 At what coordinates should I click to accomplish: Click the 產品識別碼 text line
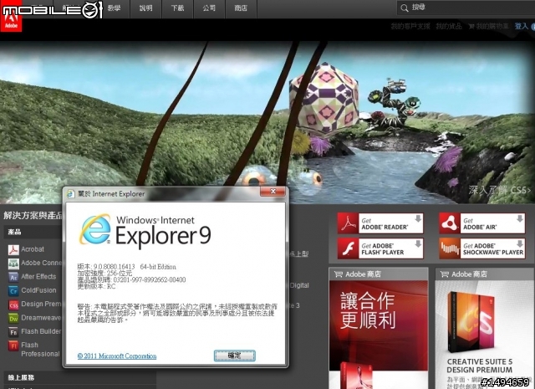[131, 279]
